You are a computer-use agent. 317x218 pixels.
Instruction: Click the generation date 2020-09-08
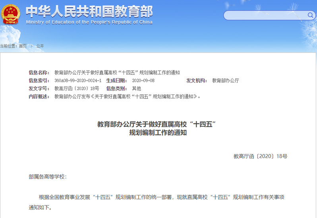pyautogui.click(x=143, y=81)
